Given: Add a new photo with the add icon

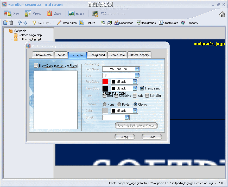Looking at the screenshot, I should click(x=5, y=23).
